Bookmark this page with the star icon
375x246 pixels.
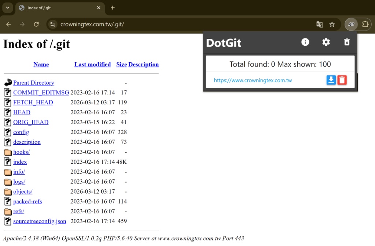point(332,25)
